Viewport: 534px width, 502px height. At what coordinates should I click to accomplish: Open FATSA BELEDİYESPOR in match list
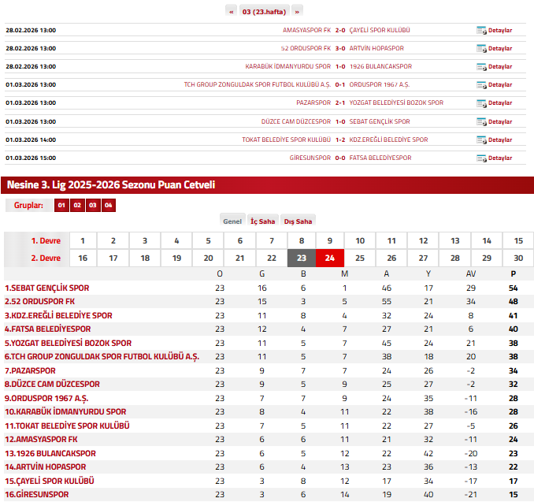380,158
